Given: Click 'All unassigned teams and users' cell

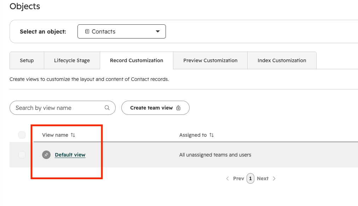Looking at the screenshot, I should click(x=215, y=155).
